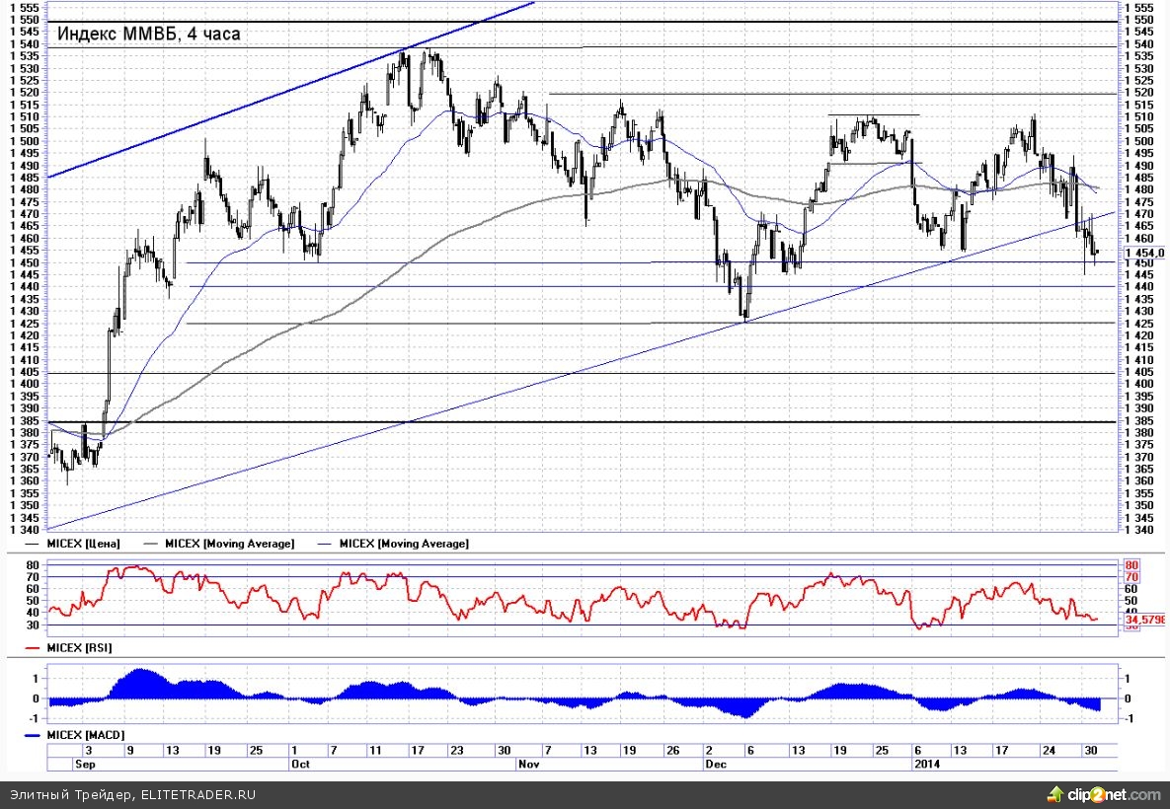The height and width of the screenshot is (809, 1170).
Task: Select the Oct month on time axis
Action: pos(301,764)
